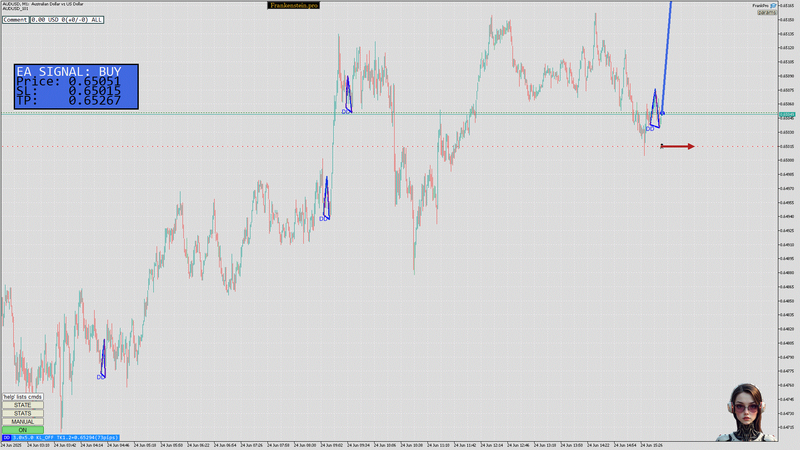Click the 0.00 USD ALL profit label

point(67,20)
